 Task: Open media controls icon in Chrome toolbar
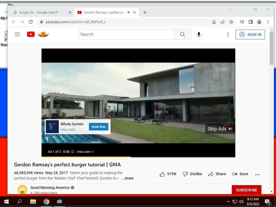242,22
